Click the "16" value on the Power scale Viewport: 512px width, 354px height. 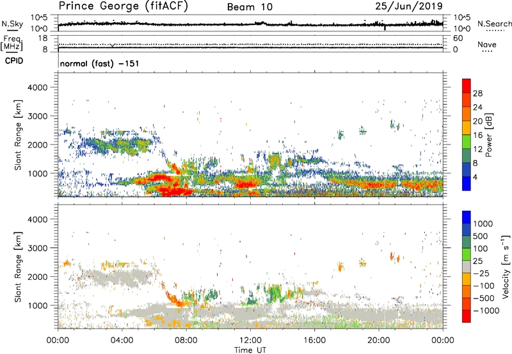click(x=477, y=135)
